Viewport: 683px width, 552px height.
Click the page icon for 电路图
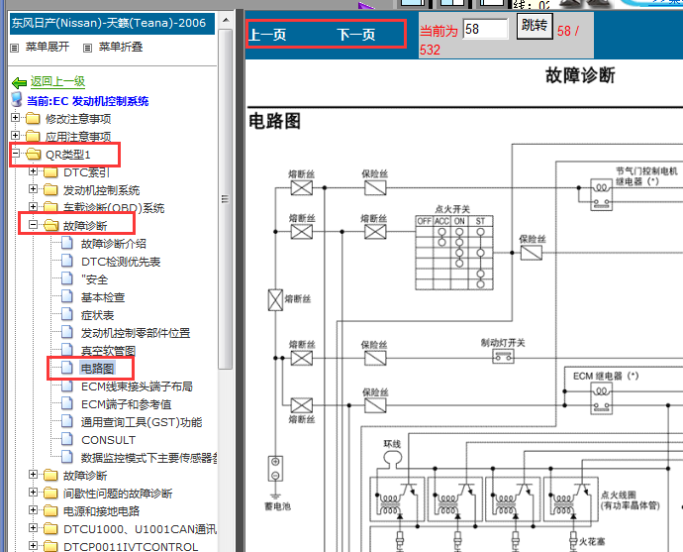67,368
